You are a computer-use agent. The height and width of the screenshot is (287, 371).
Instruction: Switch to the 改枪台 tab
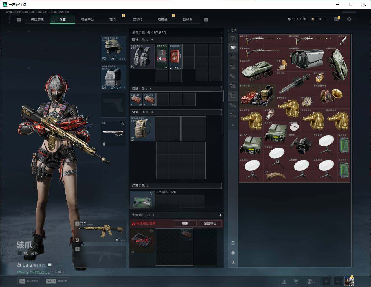click(x=188, y=19)
